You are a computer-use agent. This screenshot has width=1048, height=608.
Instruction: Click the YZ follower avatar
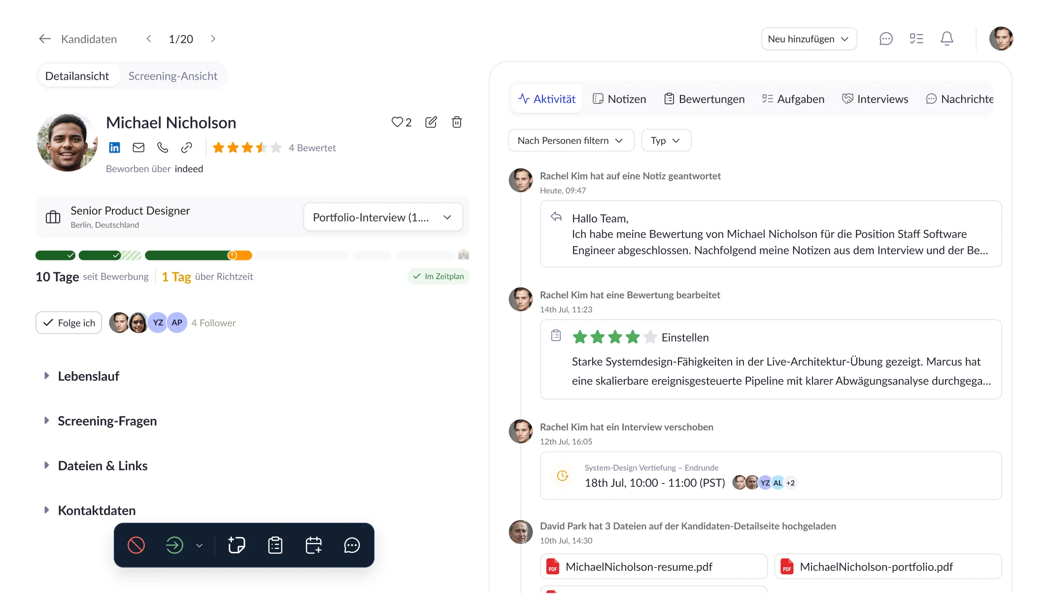coord(158,323)
